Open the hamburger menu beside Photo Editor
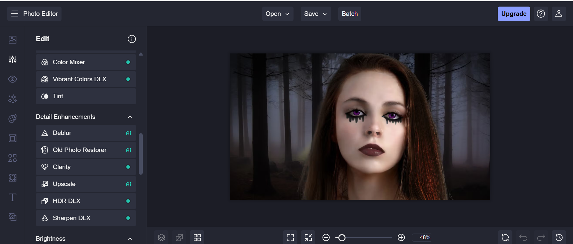Screen dimensions: 573x244 tap(15, 14)
